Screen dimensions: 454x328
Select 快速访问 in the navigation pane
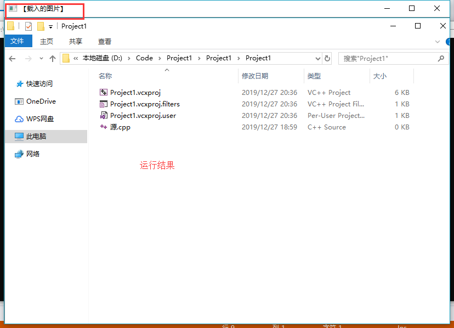tap(39, 84)
